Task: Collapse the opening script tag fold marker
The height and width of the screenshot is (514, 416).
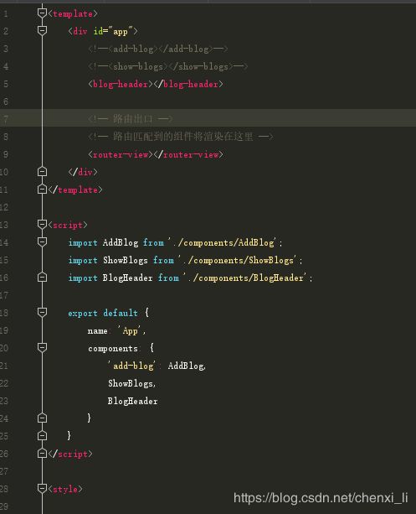Action: tap(42, 224)
